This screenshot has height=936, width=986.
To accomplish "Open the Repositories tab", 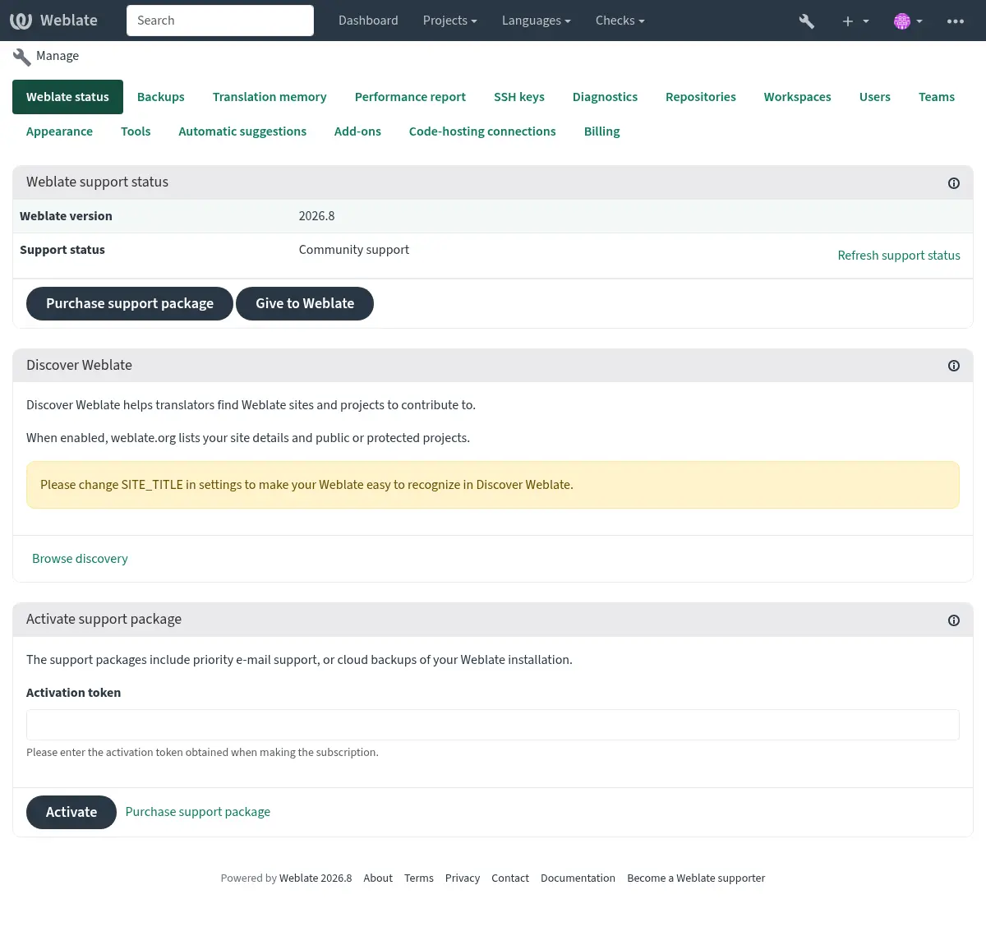I will [x=701, y=97].
